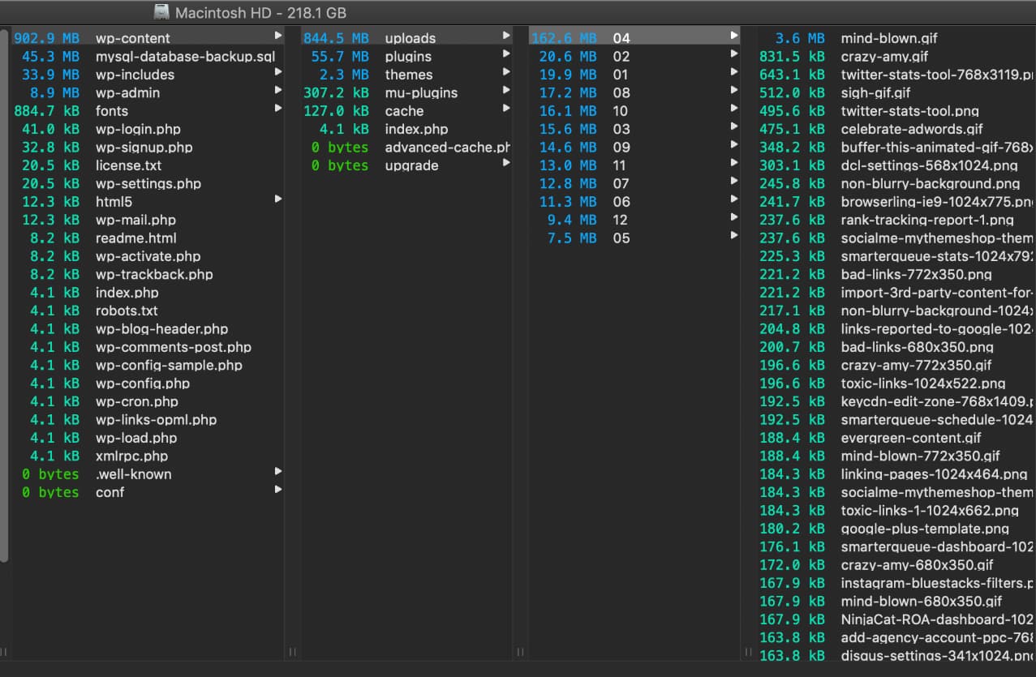This screenshot has height=677, width=1036.
Task: Expand the plugins folder arrow
Action: pyautogui.click(x=506, y=55)
